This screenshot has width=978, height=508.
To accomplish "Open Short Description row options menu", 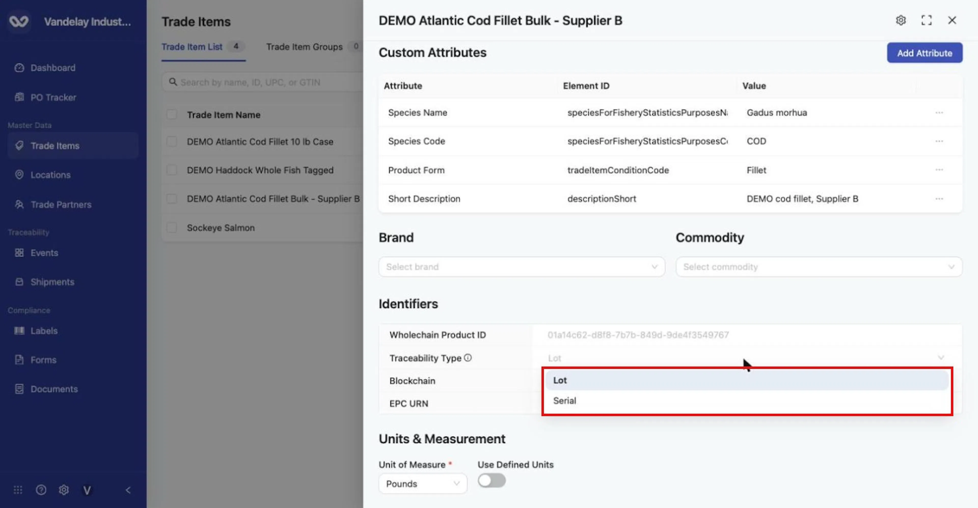I will (939, 199).
